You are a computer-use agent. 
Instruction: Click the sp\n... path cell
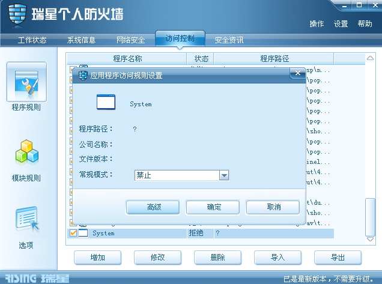pyautogui.click(x=318, y=70)
